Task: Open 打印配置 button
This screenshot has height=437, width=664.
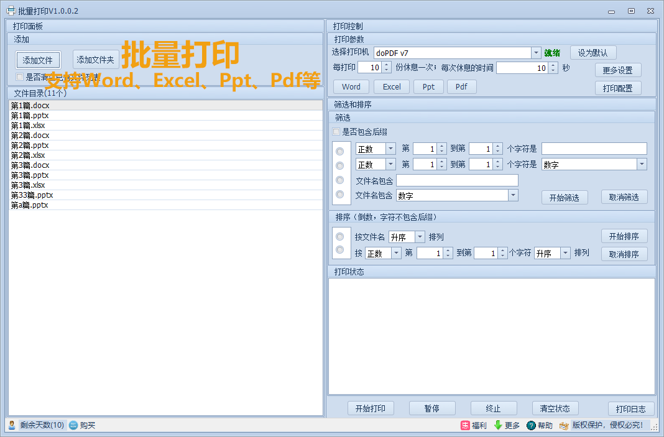Action: 618,88
